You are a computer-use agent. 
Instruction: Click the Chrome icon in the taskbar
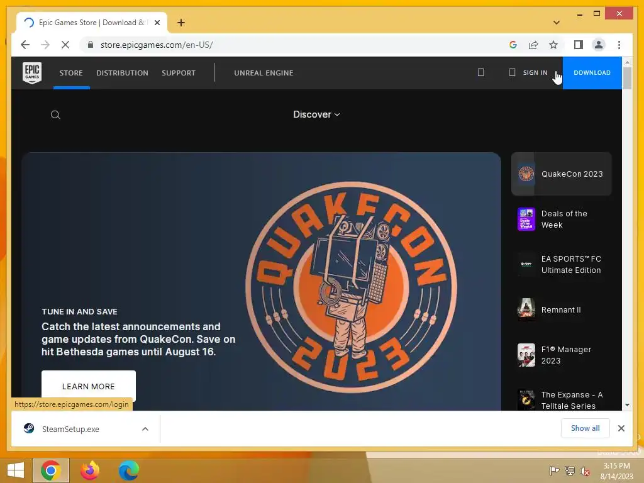(51, 470)
